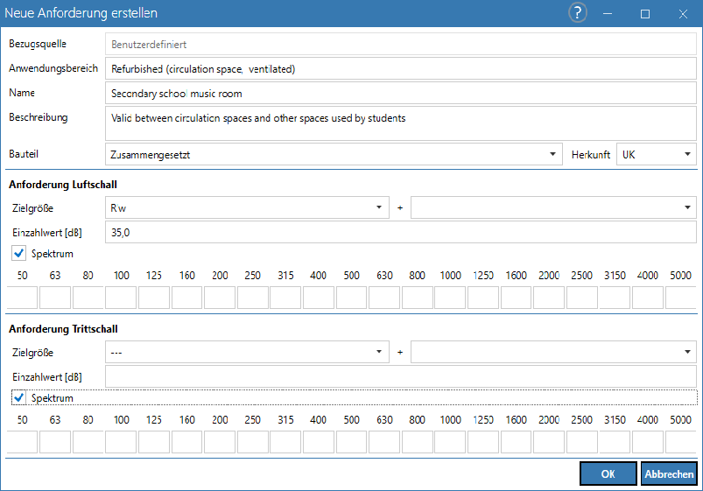Open the empty second Zielgröße dropdown under Trittschall
Image resolution: width=703 pixels, height=491 pixels.
pos(553,352)
